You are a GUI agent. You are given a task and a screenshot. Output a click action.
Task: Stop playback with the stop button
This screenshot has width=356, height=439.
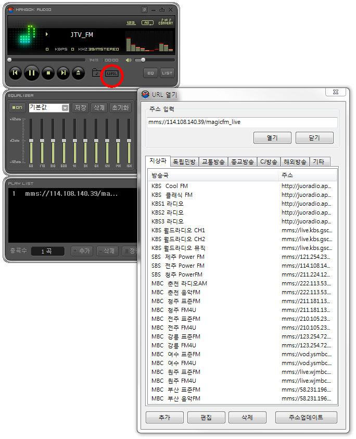[x=48, y=73]
